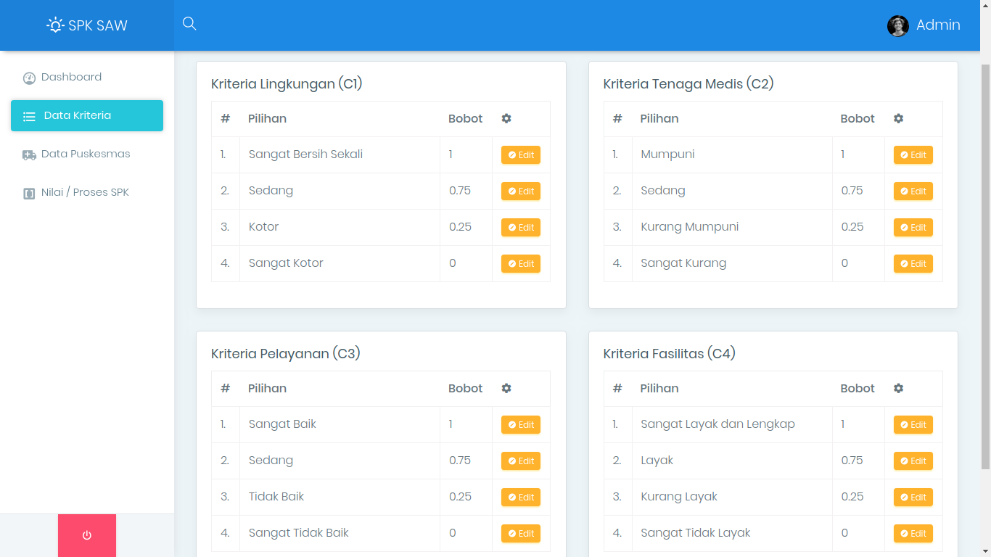The height and width of the screenshot is (557, 991).
Task: Go to the Dashboard menu item
Action: 71,77
